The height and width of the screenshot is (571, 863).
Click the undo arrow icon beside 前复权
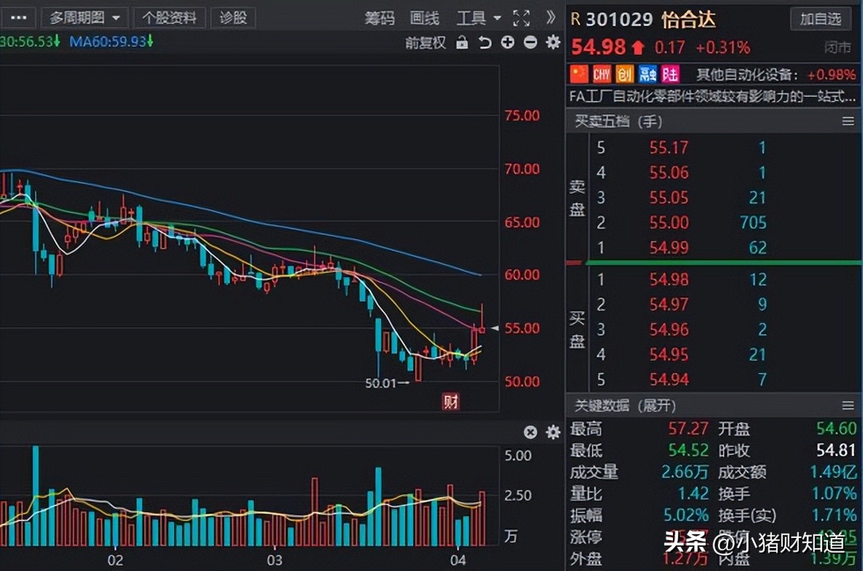pos(485,42)
